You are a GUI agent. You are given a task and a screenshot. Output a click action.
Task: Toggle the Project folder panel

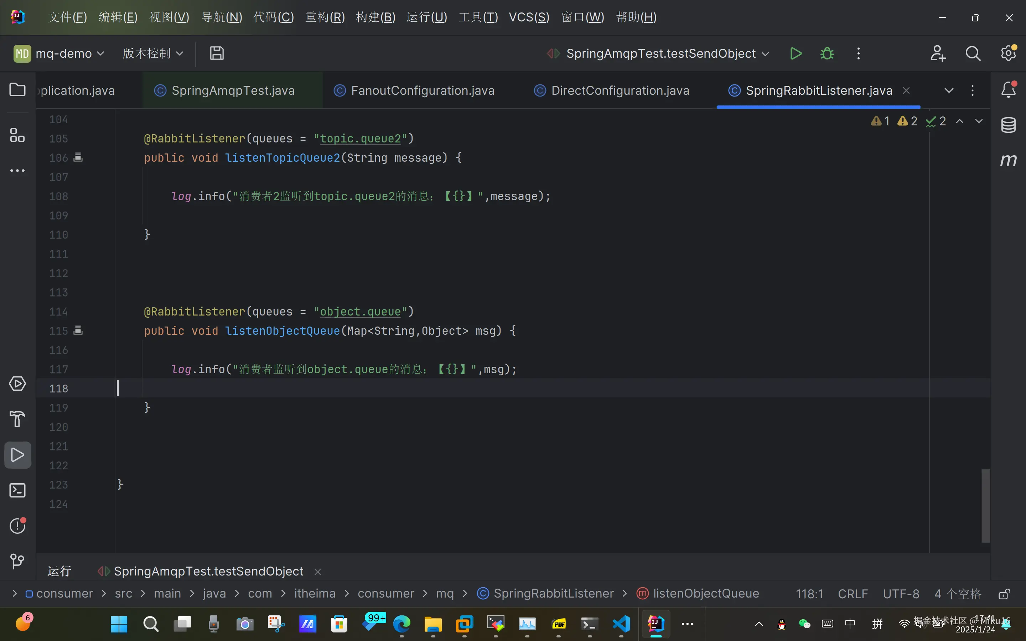(x=17, y=89)
